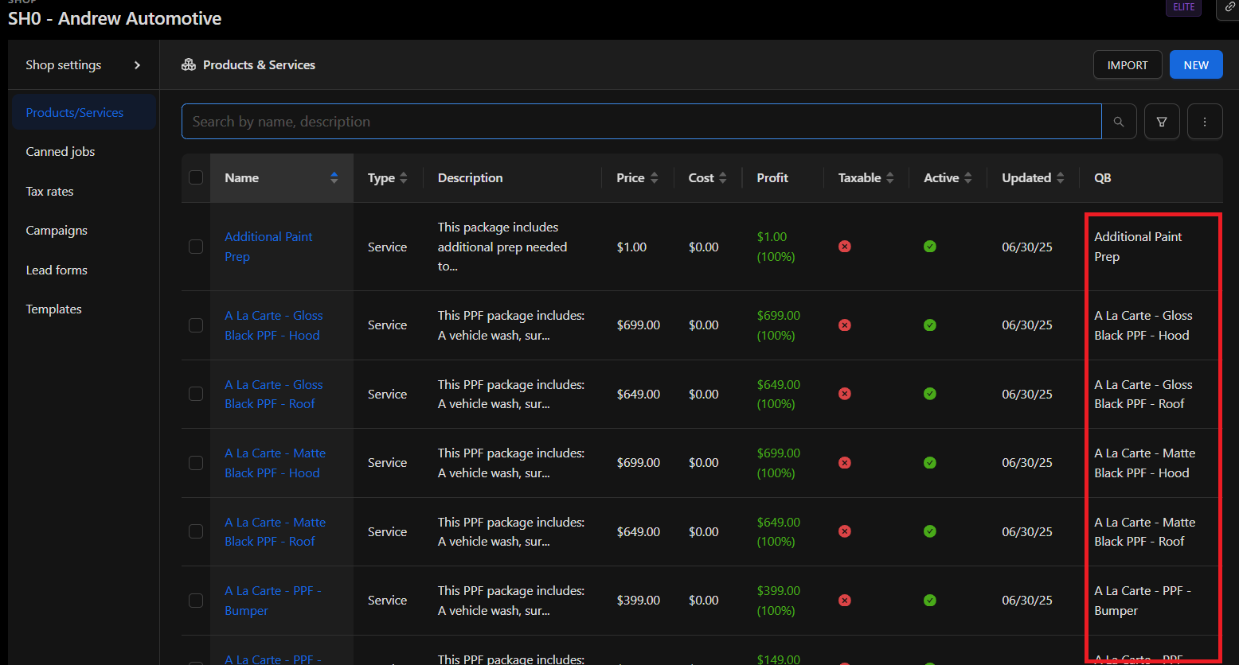Screen dimensions: 1239x665
Task: Open the three-dot more options menu
Action: pos(1205,122)
